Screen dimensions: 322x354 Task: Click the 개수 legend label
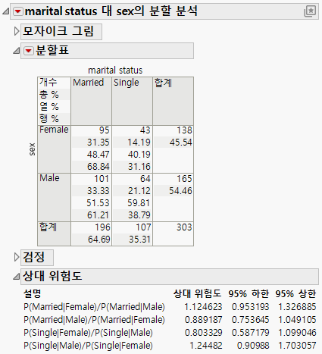tap(48, 82)
